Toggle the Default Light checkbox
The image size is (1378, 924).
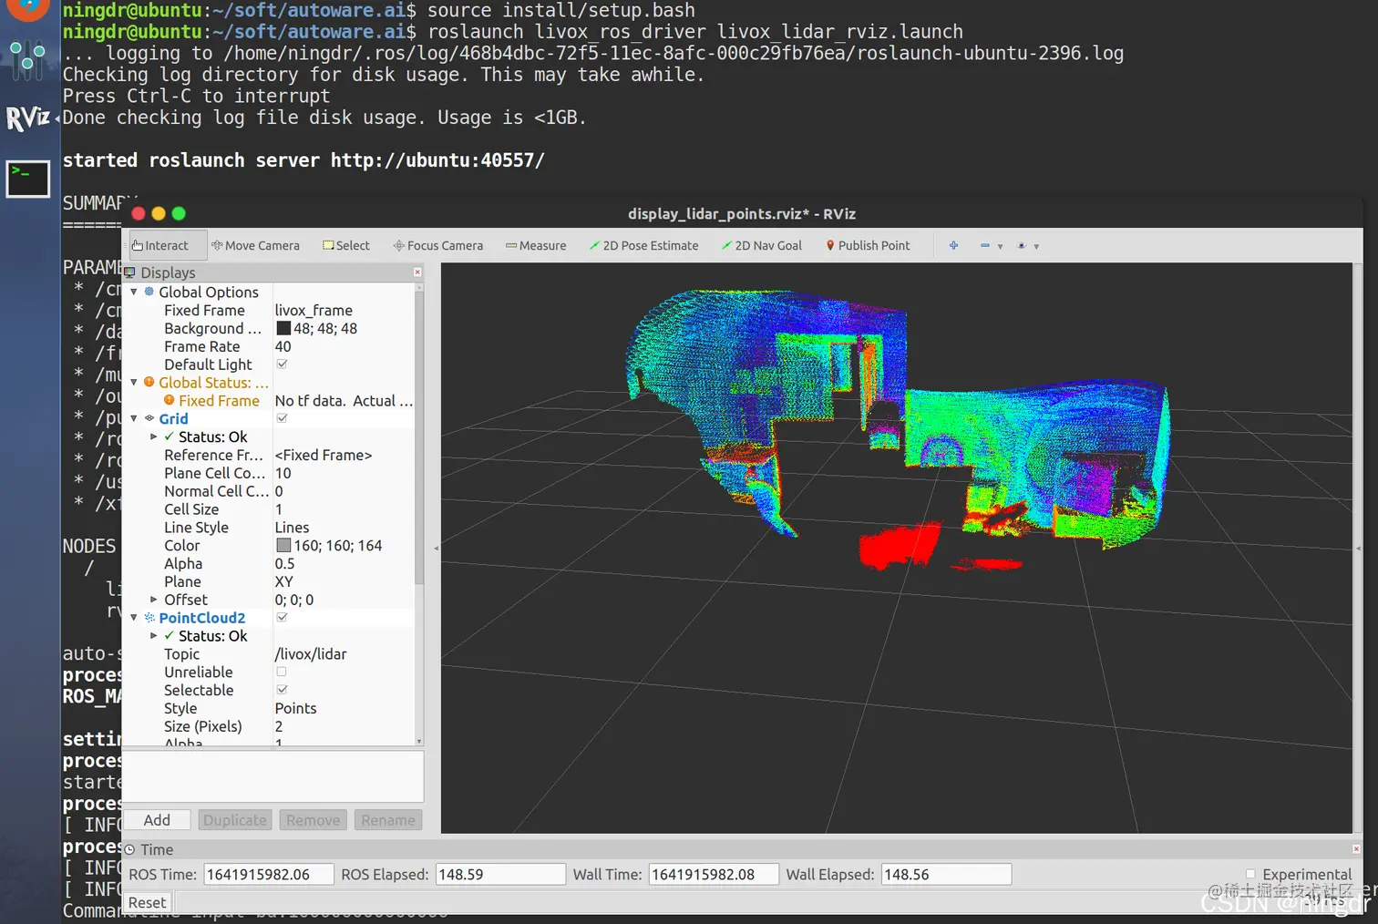[282, 364]
